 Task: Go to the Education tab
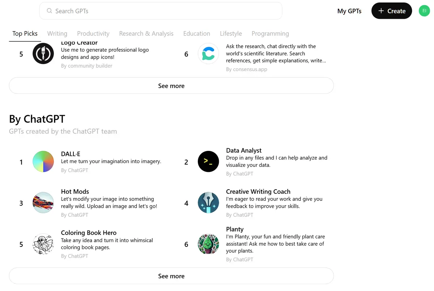(196, 34)
